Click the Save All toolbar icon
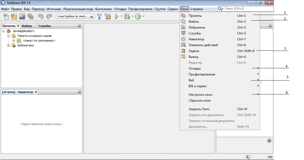 pyautogui.click(x=31, y=17)
